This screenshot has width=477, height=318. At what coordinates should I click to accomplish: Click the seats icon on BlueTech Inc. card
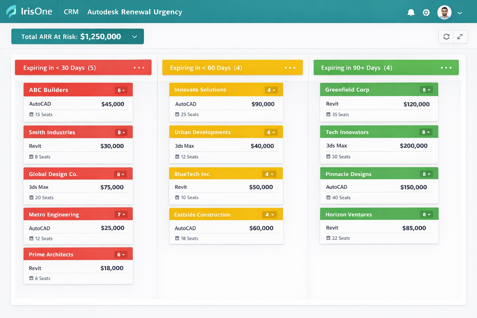click(177, 198)
